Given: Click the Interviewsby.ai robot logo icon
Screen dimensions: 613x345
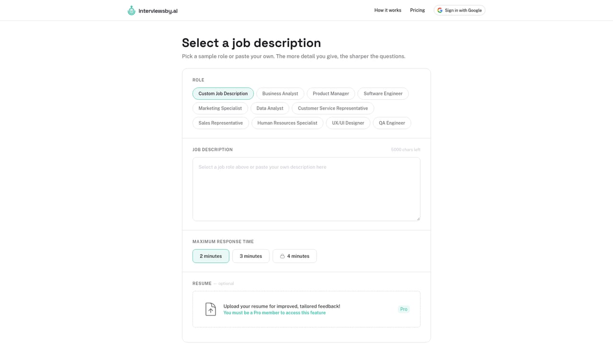Looking at the screenshot, I should click(131, 10).
